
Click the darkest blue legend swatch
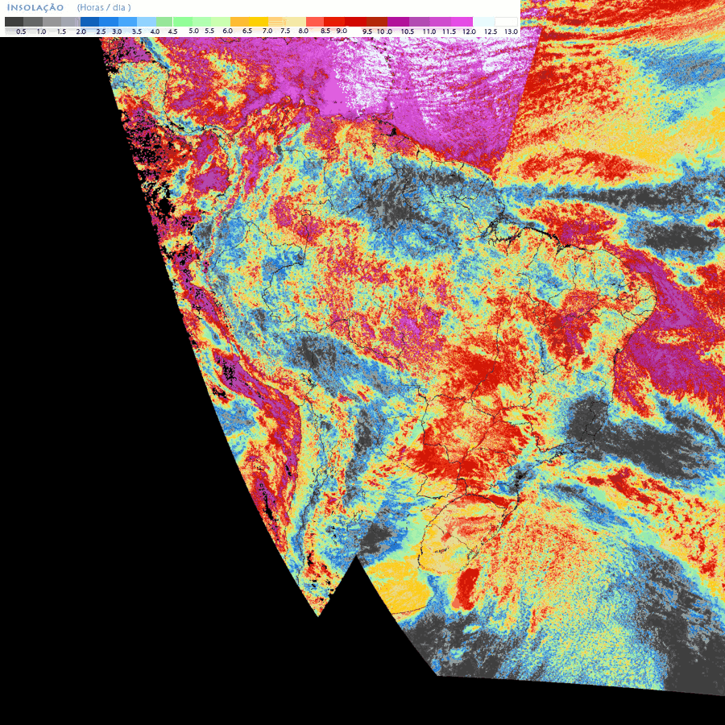(89, 22)
